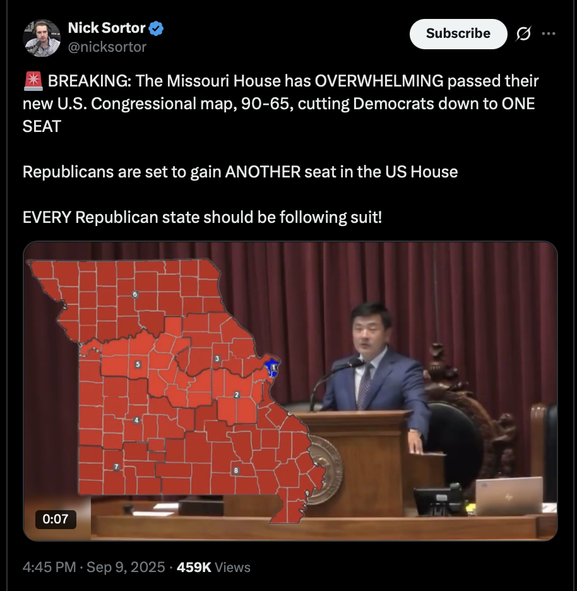Screen dimensions: 577x591
Task: Click the Subscribe button
Action: point(458,34)
